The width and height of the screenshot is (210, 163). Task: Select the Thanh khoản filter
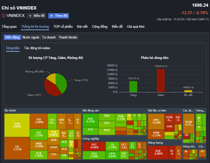point(68,38)
